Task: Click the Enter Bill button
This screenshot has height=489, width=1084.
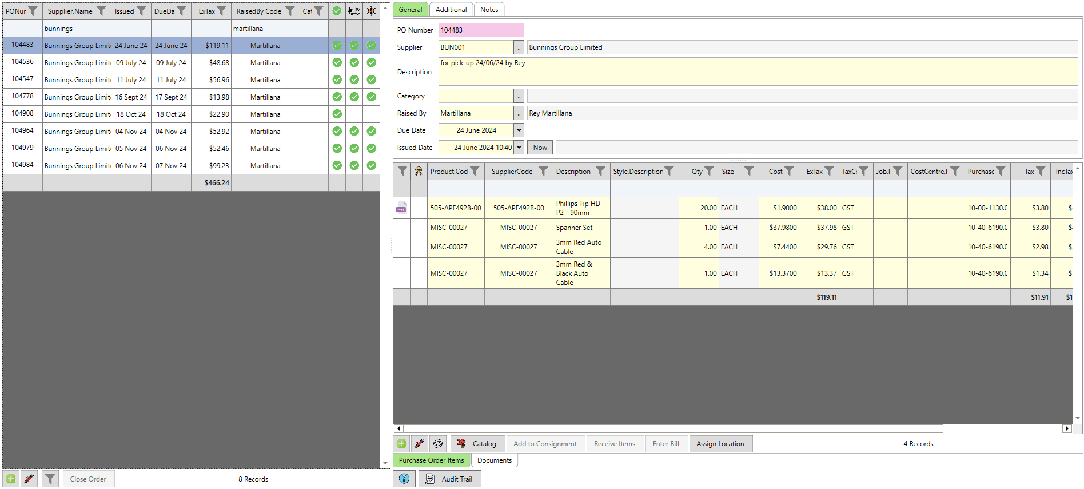Action: click(666, 443)
